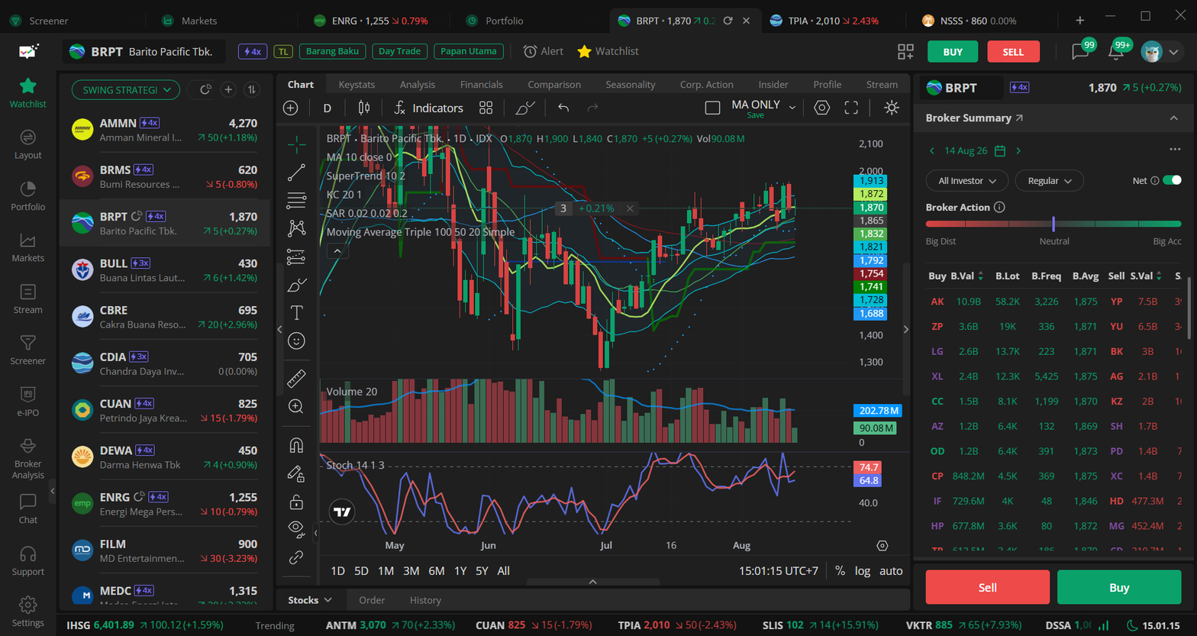Switch to the Financials tab
The image size is (1197, 636).
[x=481, y=84]
